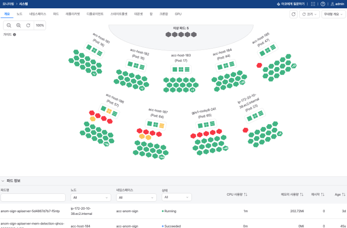
Task: Click the solid square icon under gpu1-rocky8-241
Action: (x=200, y=126)
